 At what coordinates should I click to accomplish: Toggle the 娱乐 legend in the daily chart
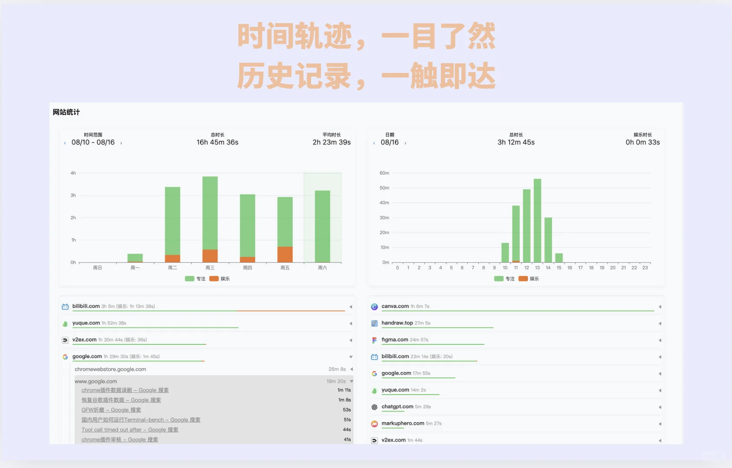point(531,278)
